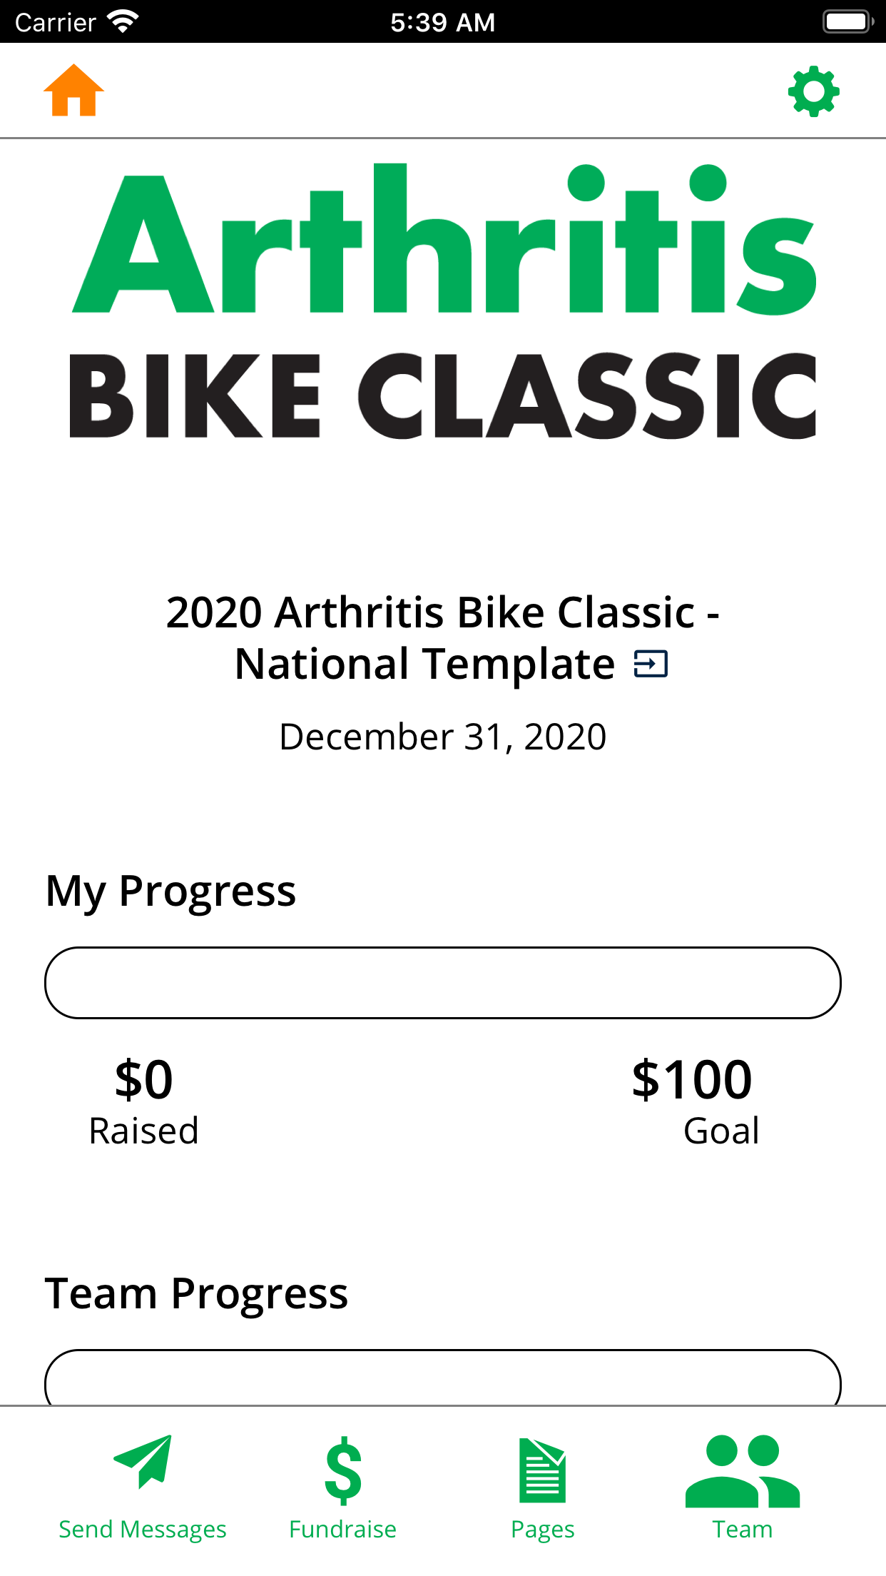Open settings via the green gear icon
Screen dimensions: 886x1576
(x=813, y=91)
